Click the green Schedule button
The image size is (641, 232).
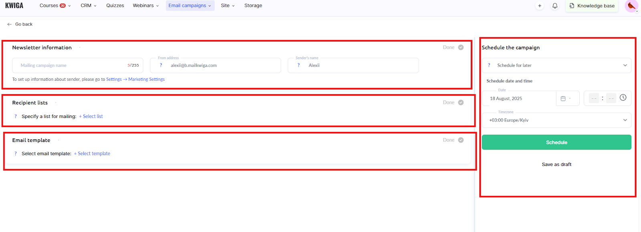click(x=556, y=142)
